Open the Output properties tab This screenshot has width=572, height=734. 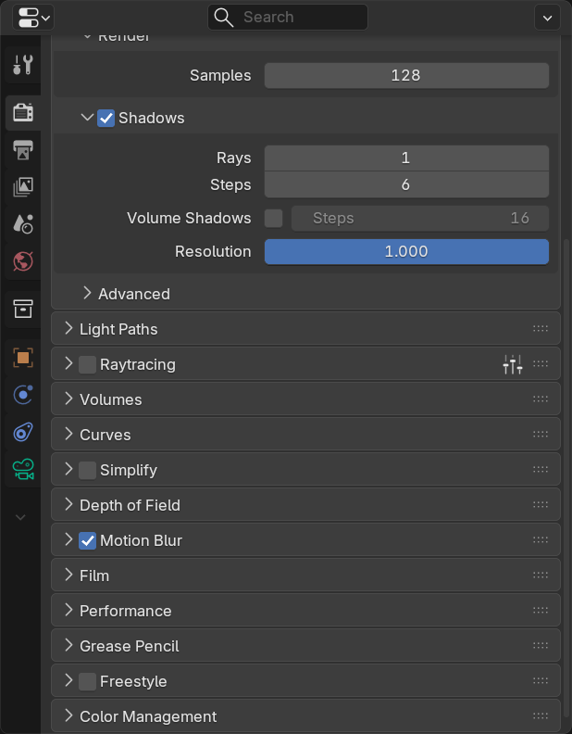(x=23, y=150)
